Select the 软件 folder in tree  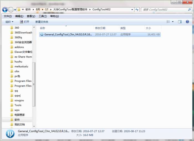(x=17, y=120)
